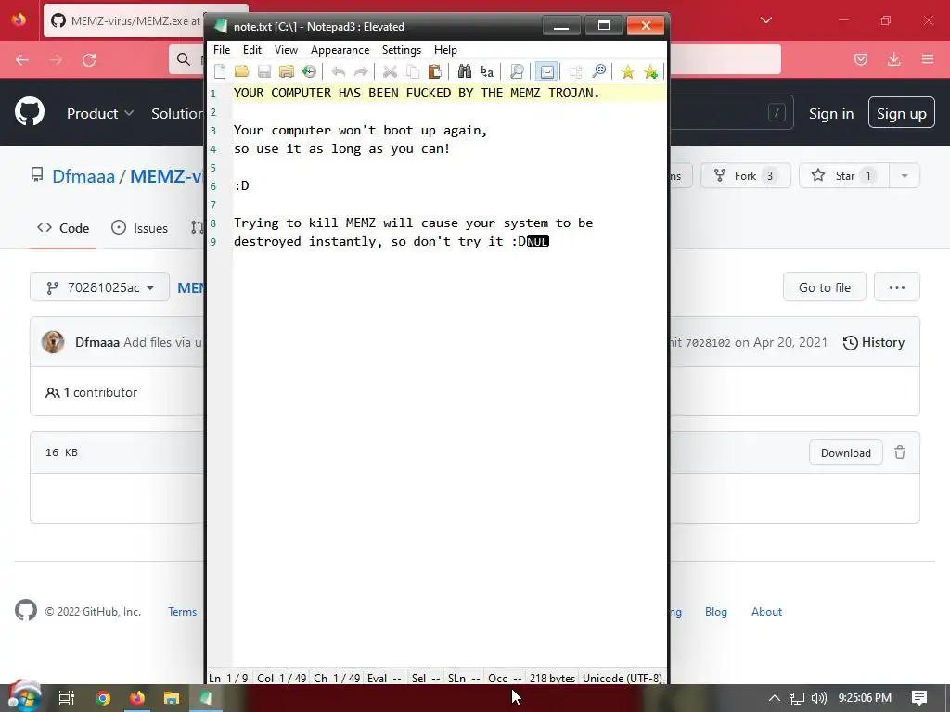Open Replace with the 'ba' icon

pyautogui.click(x=486, y=71)
